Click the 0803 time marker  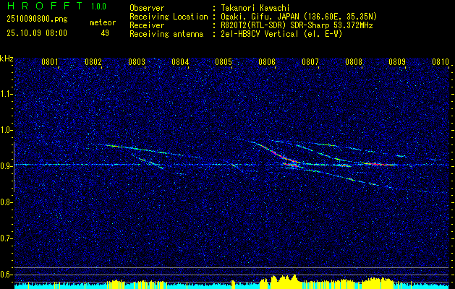[x=137, y=62]
